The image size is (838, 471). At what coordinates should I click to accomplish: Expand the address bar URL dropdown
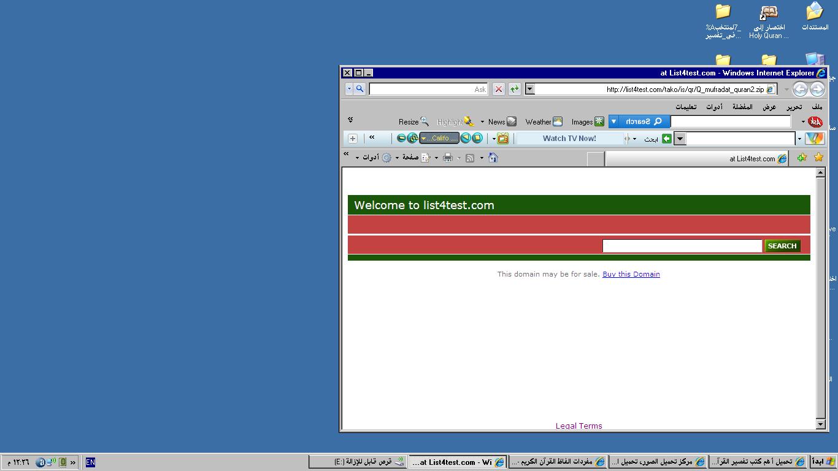[x=530, y=89]
